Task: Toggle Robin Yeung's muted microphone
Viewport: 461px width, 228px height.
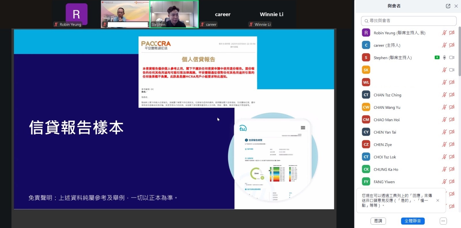Action: (x=444, y=33)
